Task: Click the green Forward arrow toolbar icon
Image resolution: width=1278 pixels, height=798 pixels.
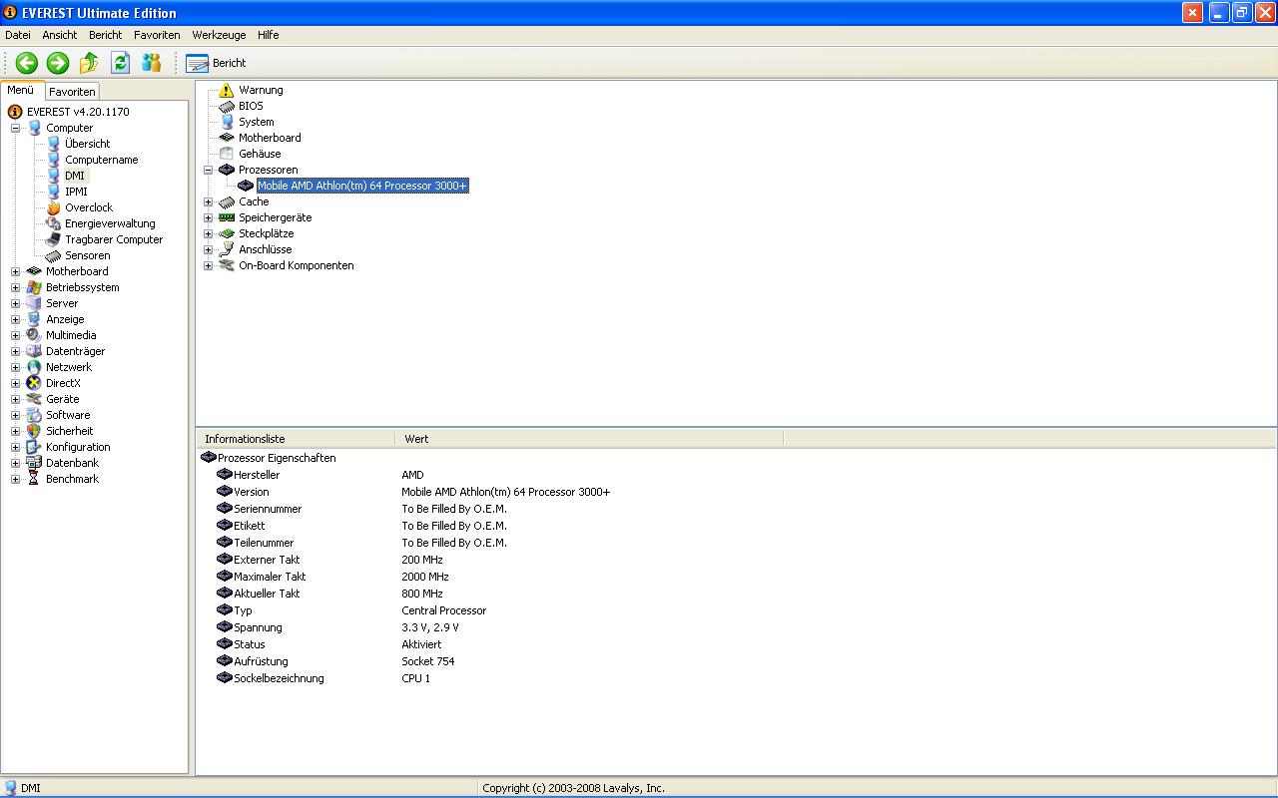Action: (58, 63)
